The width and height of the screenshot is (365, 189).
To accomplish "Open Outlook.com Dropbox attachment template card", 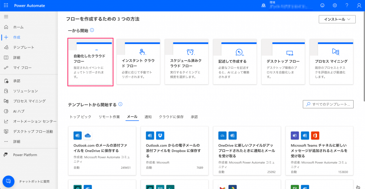I will 175,151.
